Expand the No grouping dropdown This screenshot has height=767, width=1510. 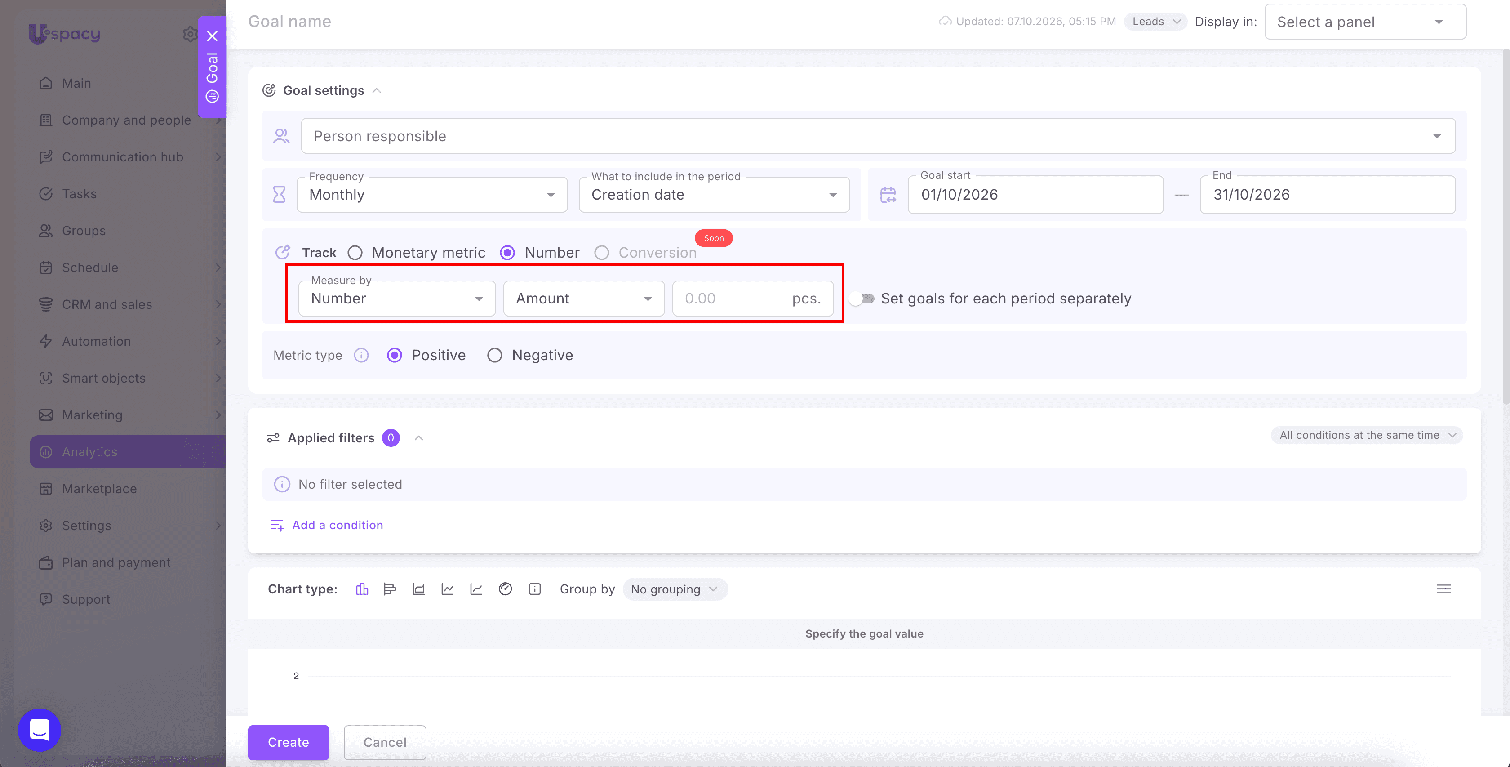coord(675,589)
